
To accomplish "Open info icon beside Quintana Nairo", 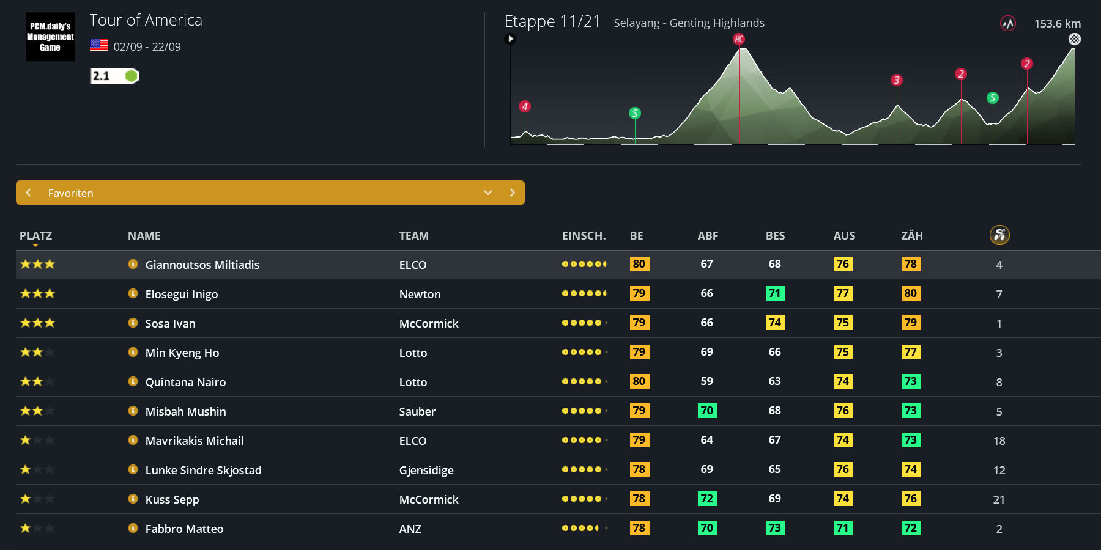I will [133, 381].
